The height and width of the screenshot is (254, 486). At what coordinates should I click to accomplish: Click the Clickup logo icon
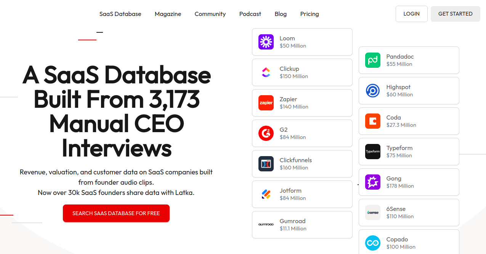coord(266,72)
